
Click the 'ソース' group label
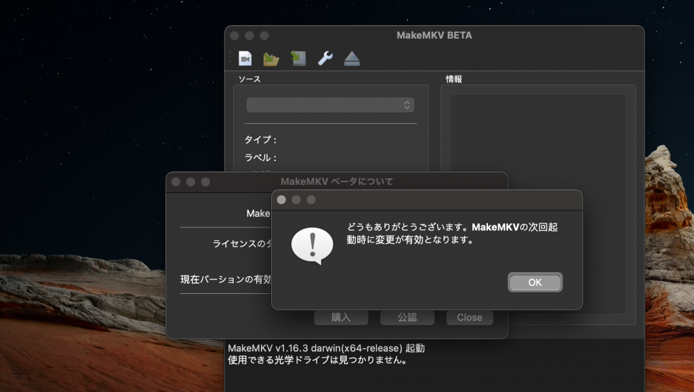[249, 79]
